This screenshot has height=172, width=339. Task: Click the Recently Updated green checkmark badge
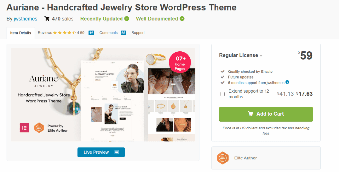click(127, 19)
